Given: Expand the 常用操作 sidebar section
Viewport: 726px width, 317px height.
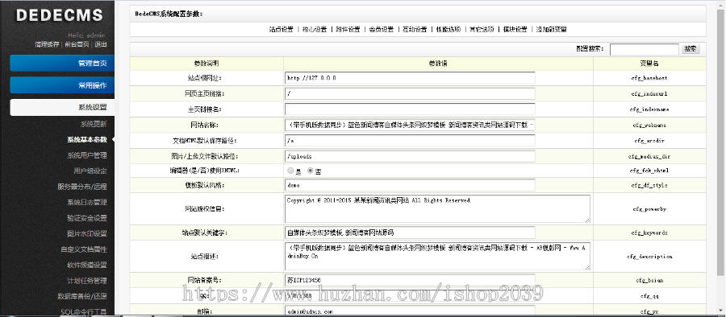Looking at the screenshot, I should click(x=62, y=85).
